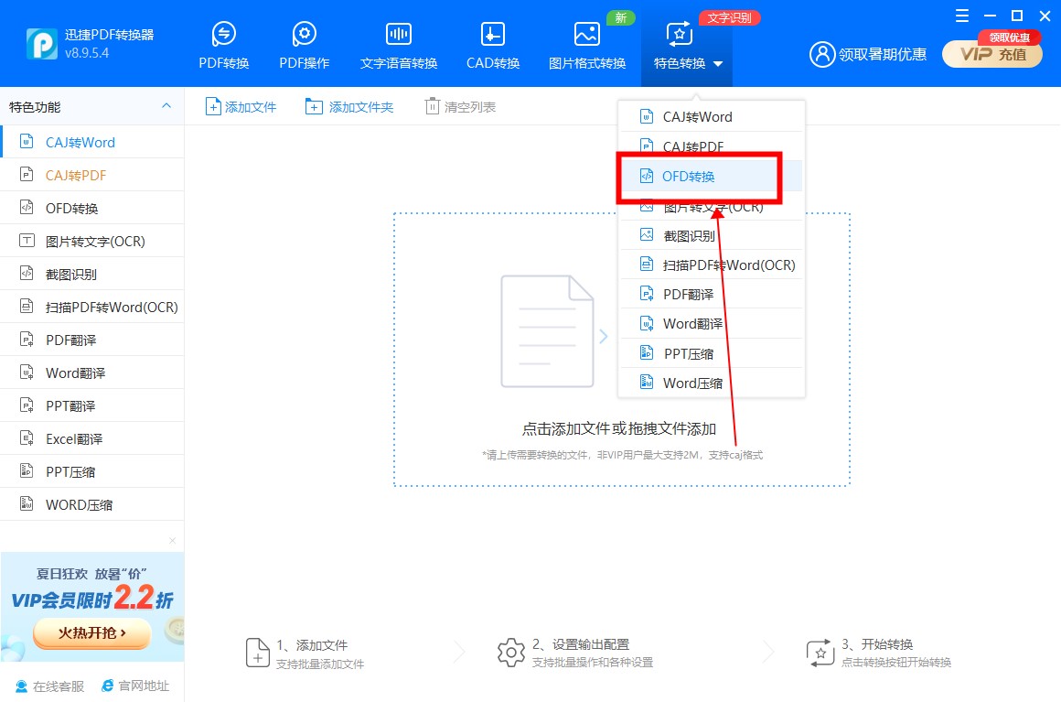1061x702 pixels.
Task: Select 截图识别 in the dropdown menu
Action: click(x=689, y=235)
